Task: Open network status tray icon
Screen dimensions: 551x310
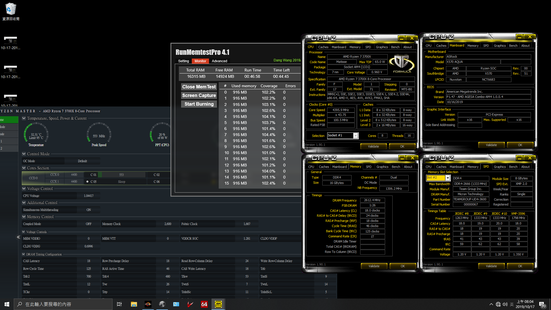Action: 498,304
